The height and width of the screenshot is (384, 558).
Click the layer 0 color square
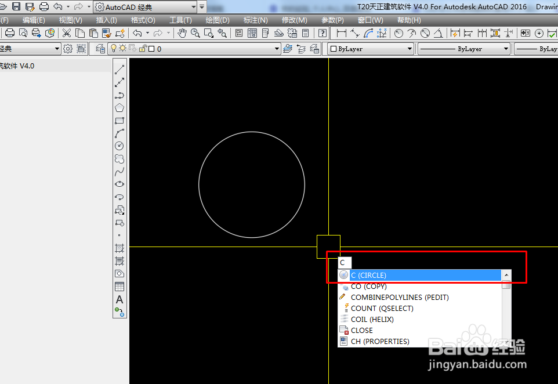tap(151, 49)
